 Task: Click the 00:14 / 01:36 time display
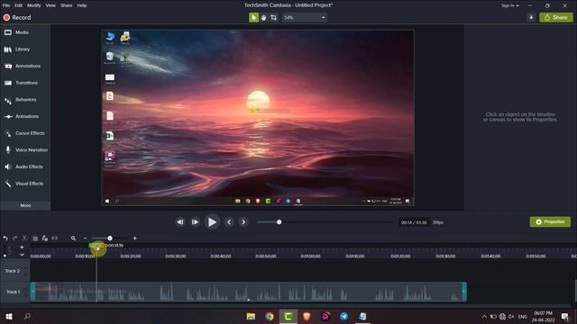point(414,222)
